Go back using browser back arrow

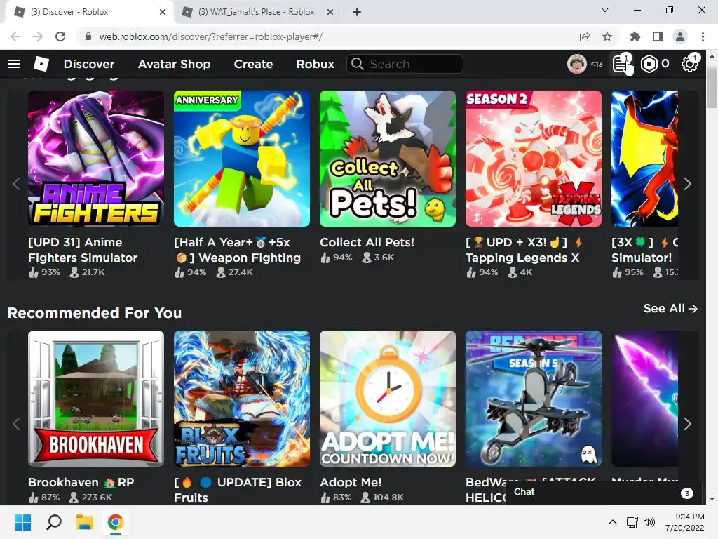coord(15,36)
